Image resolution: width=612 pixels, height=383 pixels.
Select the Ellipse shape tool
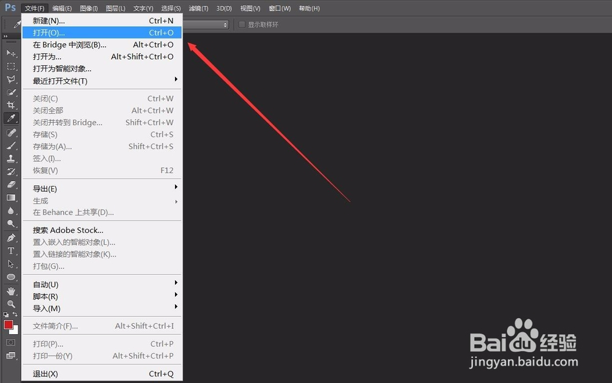[x=11, y=277]
